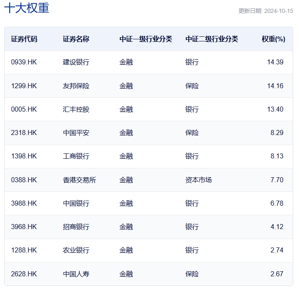The image size is (299, 293).
Task: Select the name 招商银行
Action: pyautogui.click(x=76, y=227)
